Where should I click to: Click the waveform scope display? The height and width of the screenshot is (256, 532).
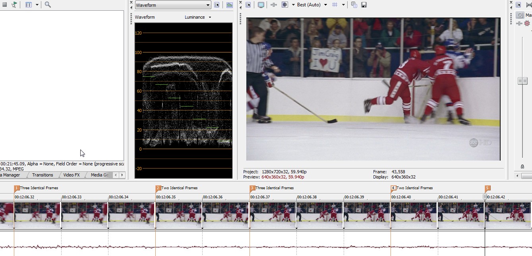pyautogui.click(x=184, y=100)
